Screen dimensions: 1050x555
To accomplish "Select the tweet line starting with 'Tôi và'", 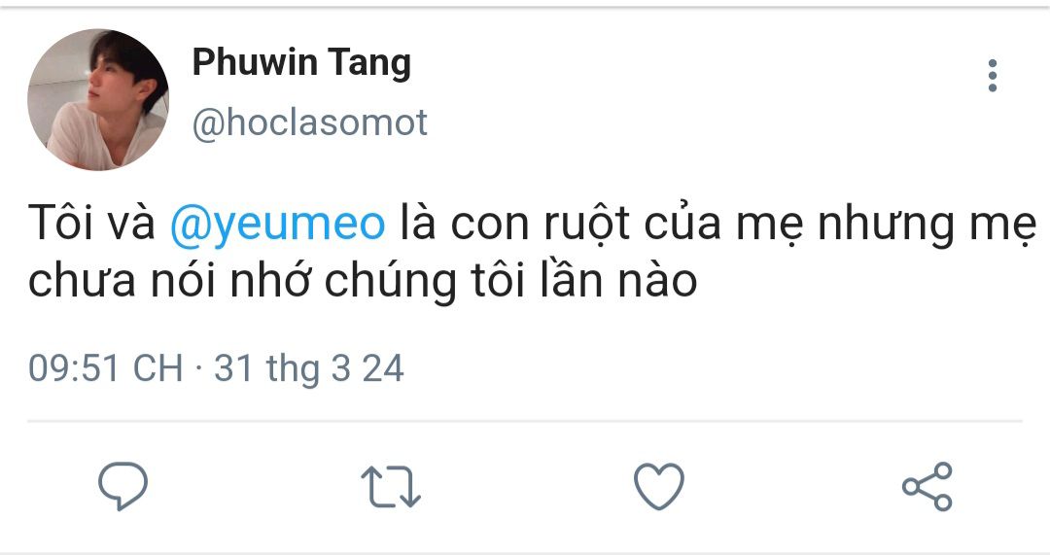I will click(x=533, y=224).
